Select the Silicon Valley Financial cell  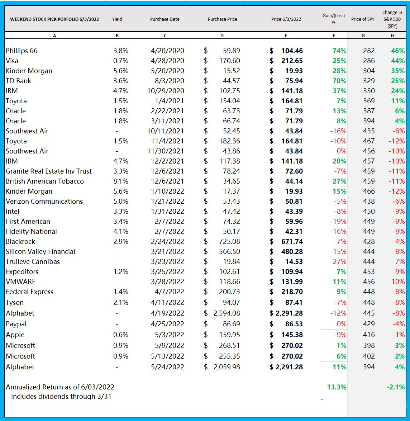click(x=40, y=252)
